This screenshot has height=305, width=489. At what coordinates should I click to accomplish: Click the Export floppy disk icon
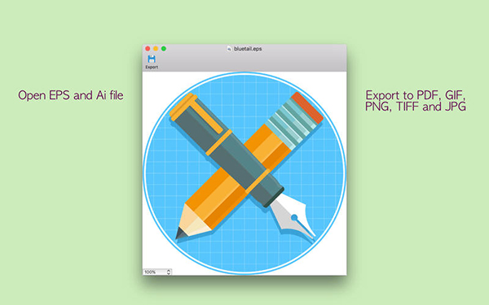152,59
